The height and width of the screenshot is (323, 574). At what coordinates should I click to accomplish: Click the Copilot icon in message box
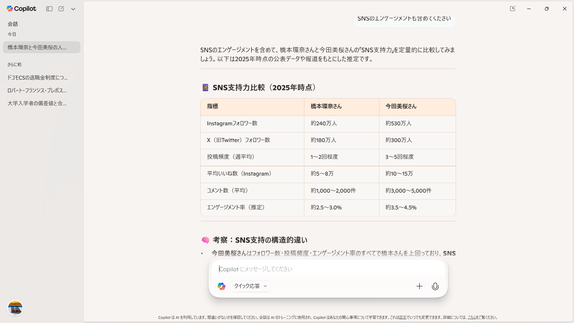coord(222,286)
